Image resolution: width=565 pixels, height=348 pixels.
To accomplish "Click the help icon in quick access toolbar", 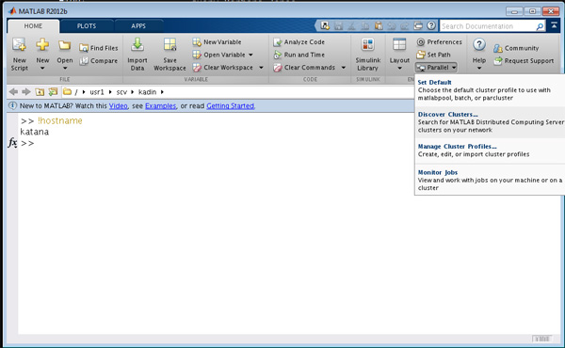I will [431, 25].
